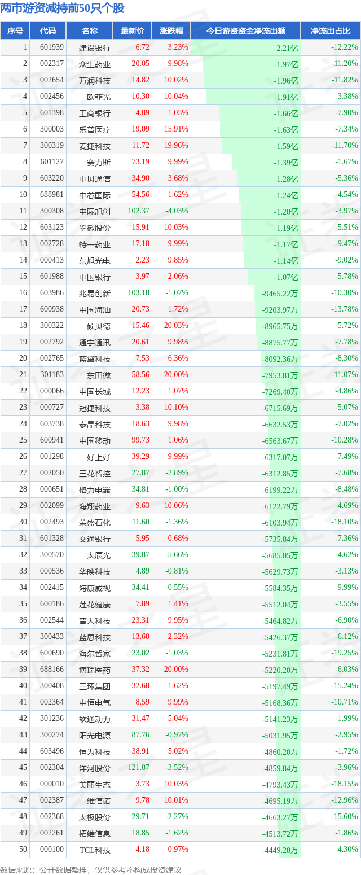Click outflow ratio -18.10% for 荣盛石化
This screenshot has height=875, width=361.
tap(345, 522)
